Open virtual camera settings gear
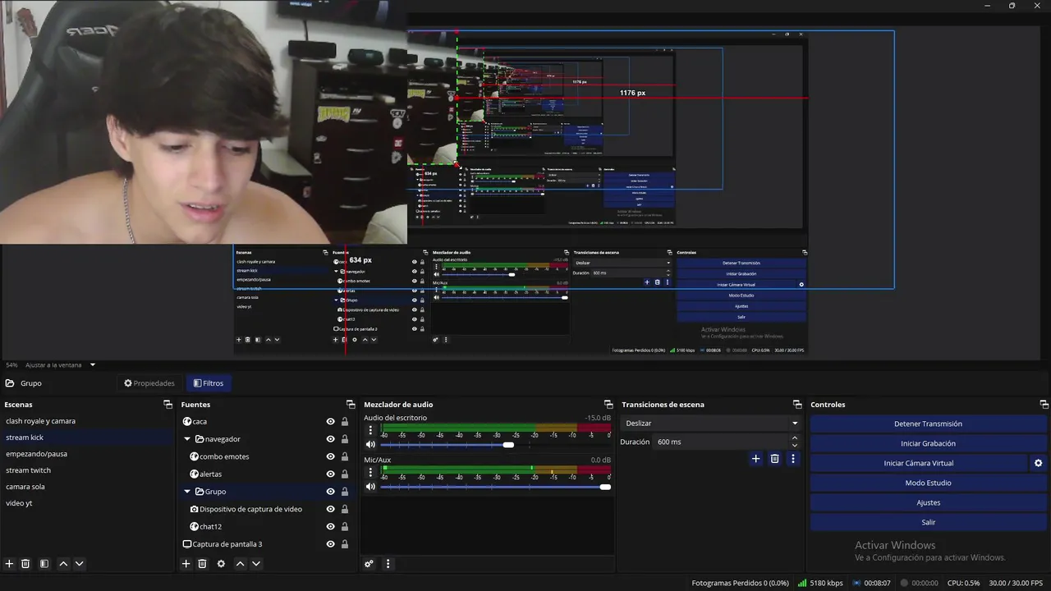Screen dimensions: 1051x591 point(1038,463)
